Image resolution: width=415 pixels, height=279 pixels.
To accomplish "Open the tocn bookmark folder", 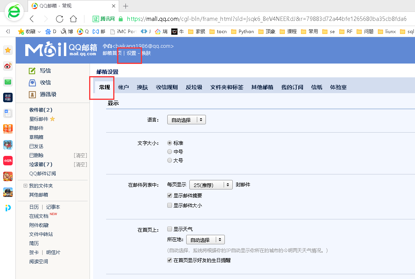I will point(218,32).
